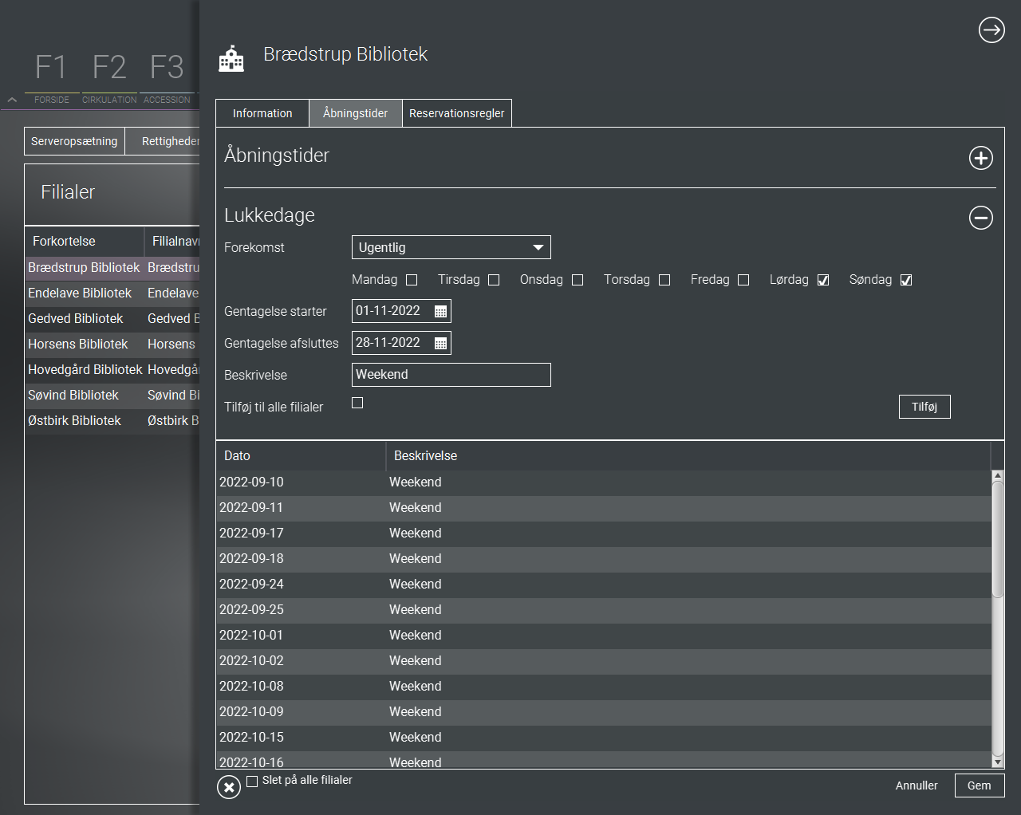
Task: Select the 2022-10-02 Weekend row
Action: (x=604, y=660)
